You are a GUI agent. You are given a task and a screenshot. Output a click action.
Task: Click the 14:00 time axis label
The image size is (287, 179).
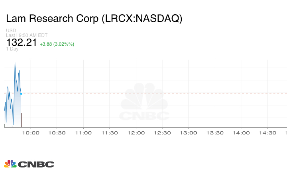(242, 133)
